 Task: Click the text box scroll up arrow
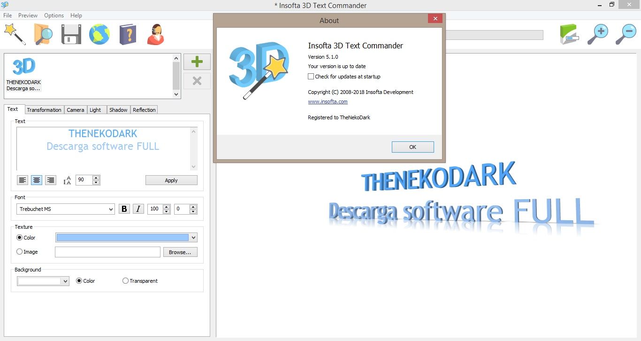[x=194, y=131]
